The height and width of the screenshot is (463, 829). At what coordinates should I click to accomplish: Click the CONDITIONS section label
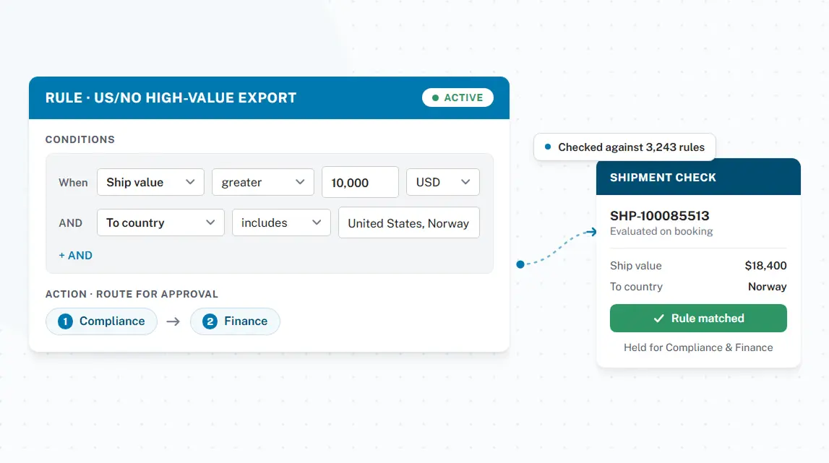click(x=80, y=139)
